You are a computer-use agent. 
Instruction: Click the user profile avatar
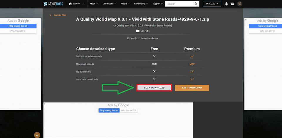[240, 4]
